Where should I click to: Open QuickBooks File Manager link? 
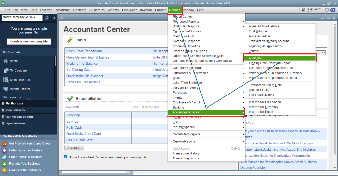click(x=85, y=76)
